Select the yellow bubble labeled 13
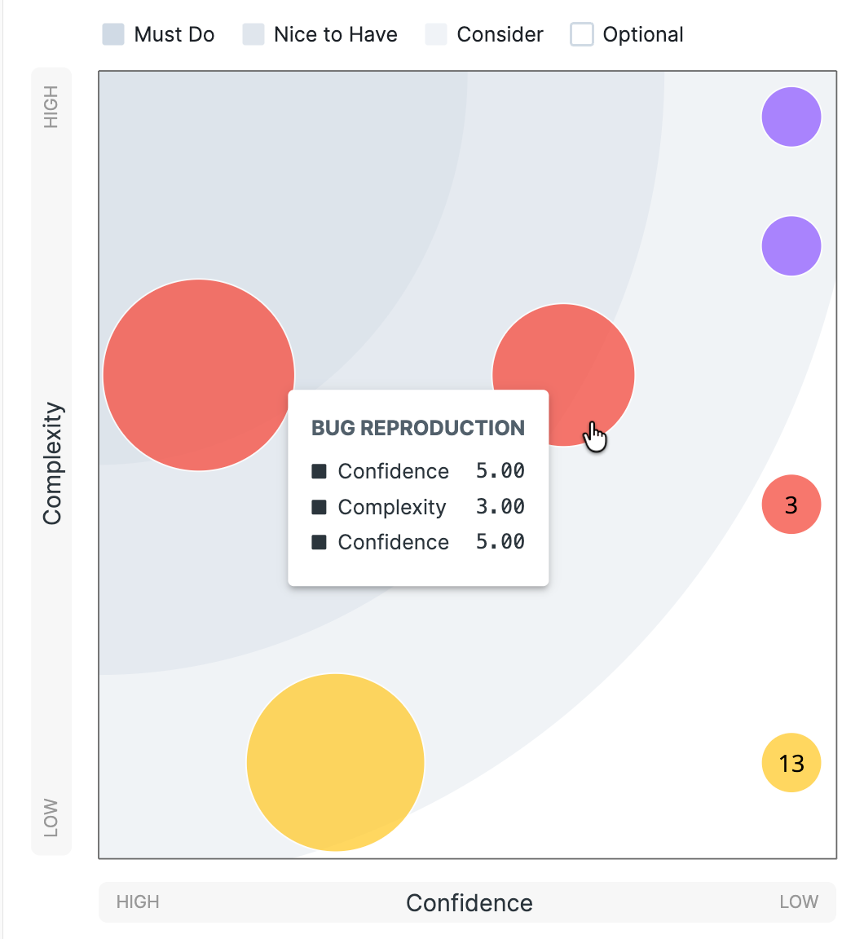 791,763
